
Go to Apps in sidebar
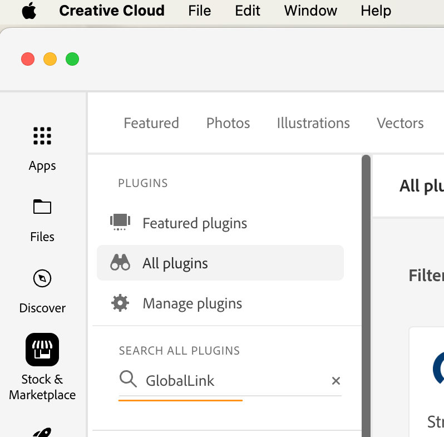tap(42, 149)
